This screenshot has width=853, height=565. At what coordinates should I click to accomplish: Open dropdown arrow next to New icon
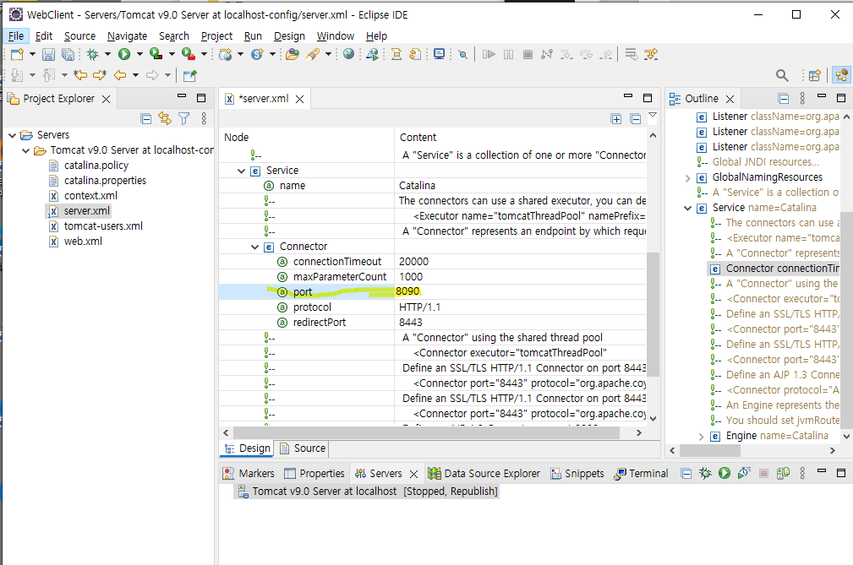(32, 54)
